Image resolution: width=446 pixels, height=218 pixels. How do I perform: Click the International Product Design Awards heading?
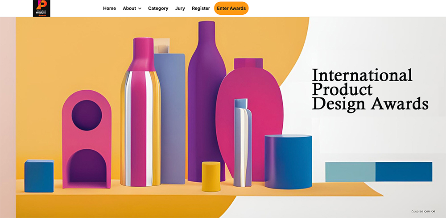[370, 90]
